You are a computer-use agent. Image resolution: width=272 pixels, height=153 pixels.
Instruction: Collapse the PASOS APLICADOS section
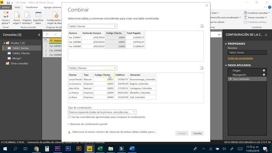(x=226, y=65)
